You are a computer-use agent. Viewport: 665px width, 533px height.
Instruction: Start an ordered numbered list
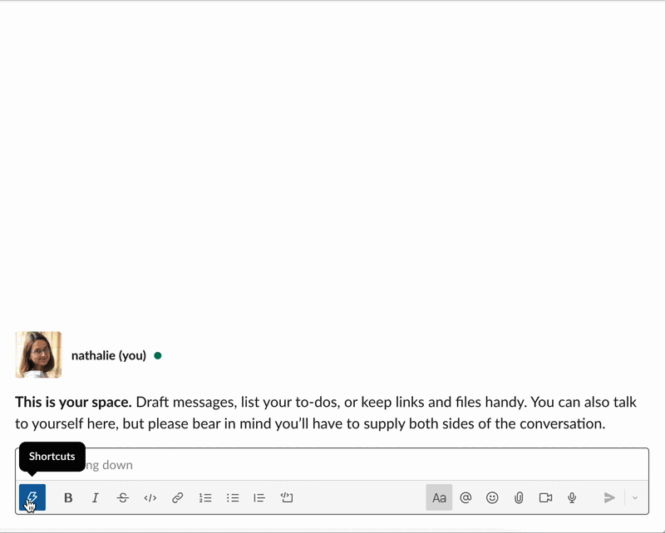(x=205, y=497)
